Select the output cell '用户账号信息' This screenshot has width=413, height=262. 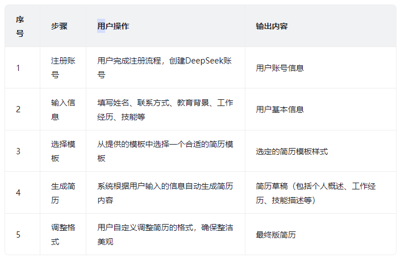[320, 68]
